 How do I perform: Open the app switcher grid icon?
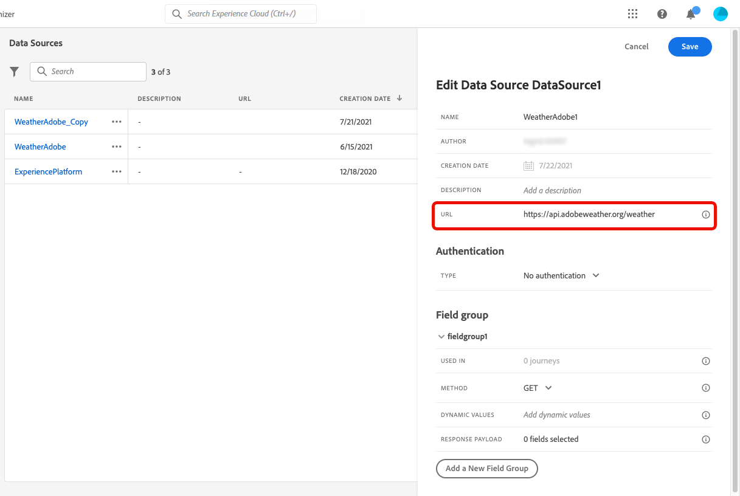click(632, 14)
